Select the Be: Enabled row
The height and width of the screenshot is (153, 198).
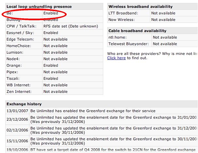54,13
